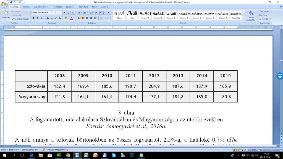
Task: Switch to the Beszúrás tab
Action: tap(26, 7)
